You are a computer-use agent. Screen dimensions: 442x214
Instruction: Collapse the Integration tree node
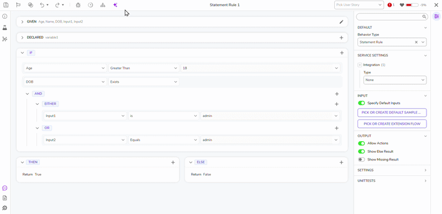360,65
